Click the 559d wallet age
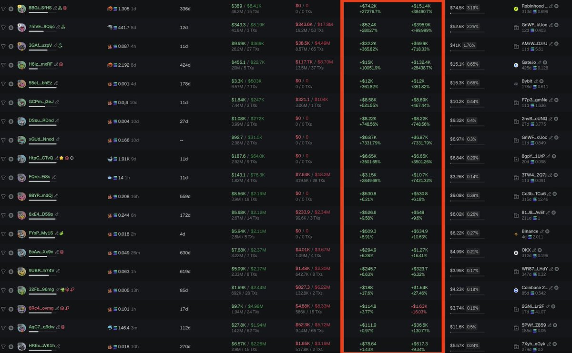572x353 pixels. 185,196
